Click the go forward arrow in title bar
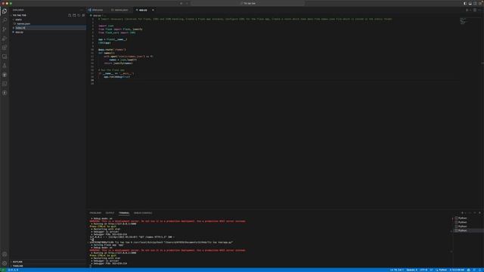The width and height of the screenshot is (484, 272). click(x=187, y=3)
